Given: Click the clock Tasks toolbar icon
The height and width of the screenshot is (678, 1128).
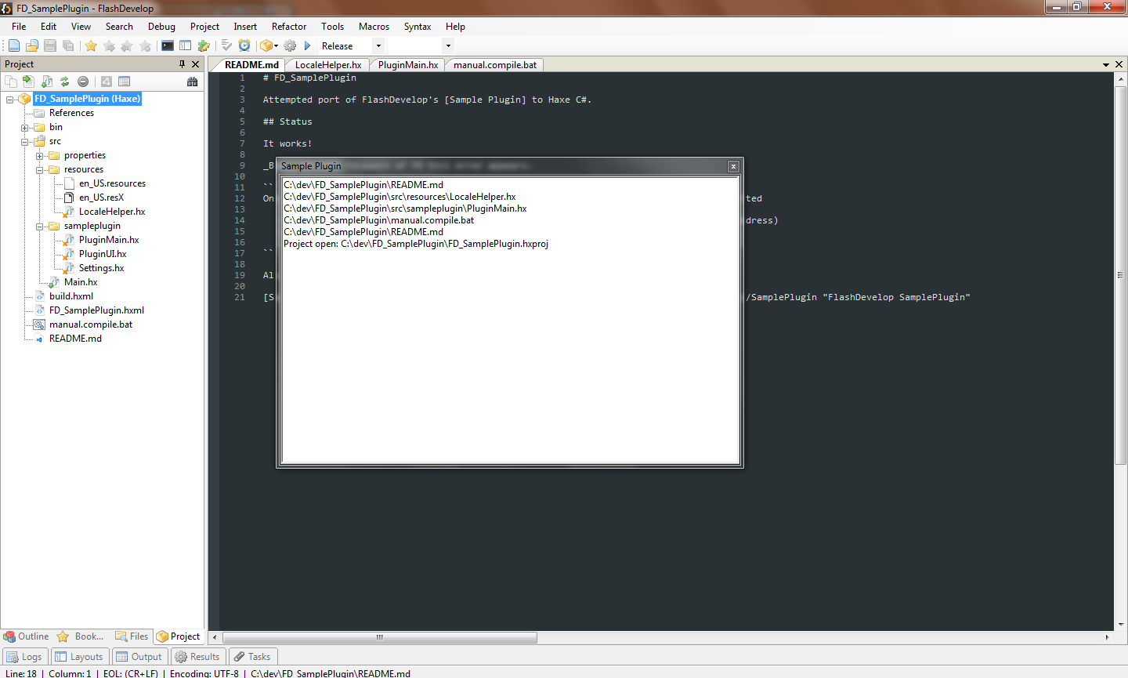Looking at the screenshot, I should [244, 45].
